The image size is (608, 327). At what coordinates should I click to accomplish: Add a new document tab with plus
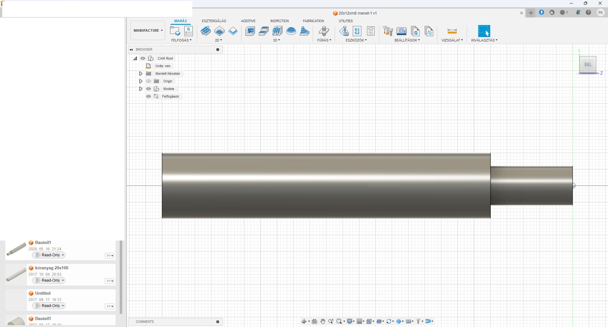click(531, 13)
